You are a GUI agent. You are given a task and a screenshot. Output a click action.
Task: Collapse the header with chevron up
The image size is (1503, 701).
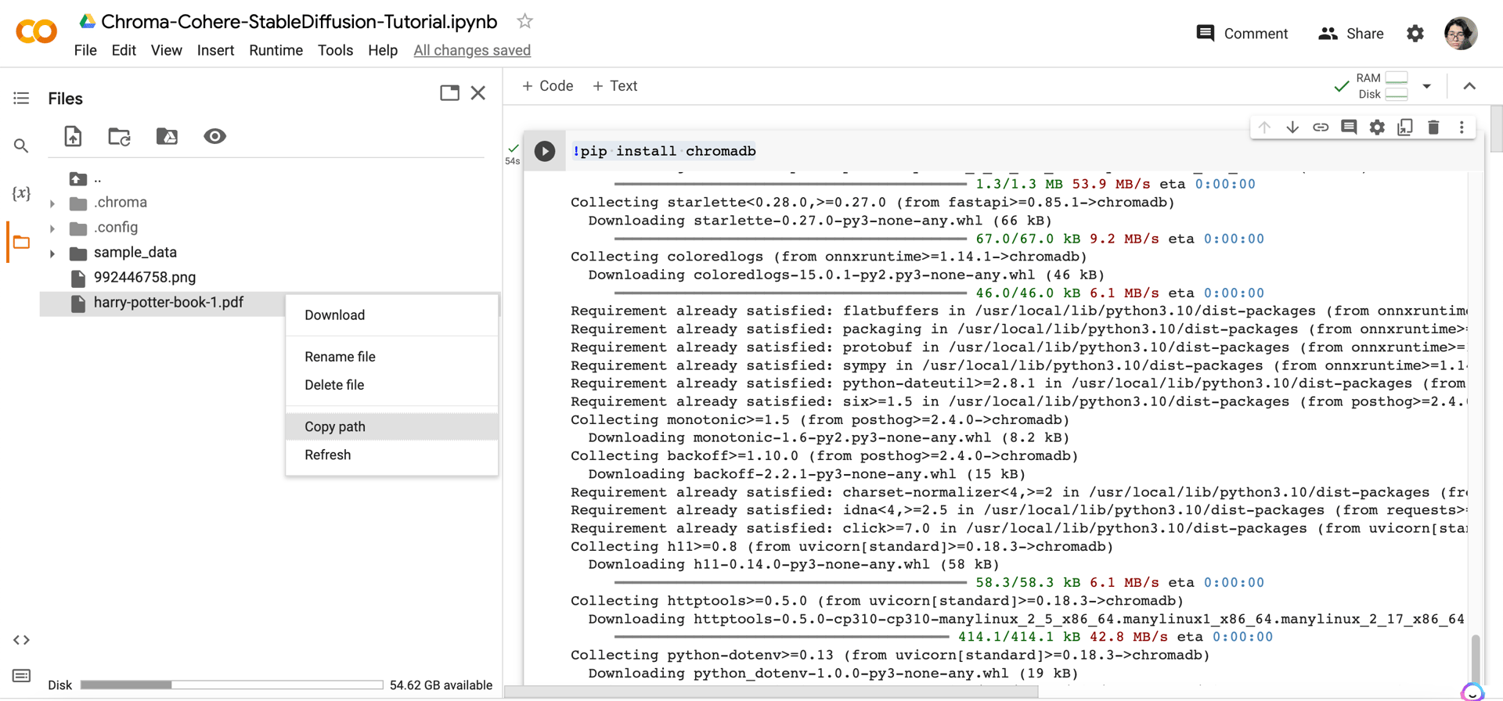pyautogui.click(x=1469, y=86)
